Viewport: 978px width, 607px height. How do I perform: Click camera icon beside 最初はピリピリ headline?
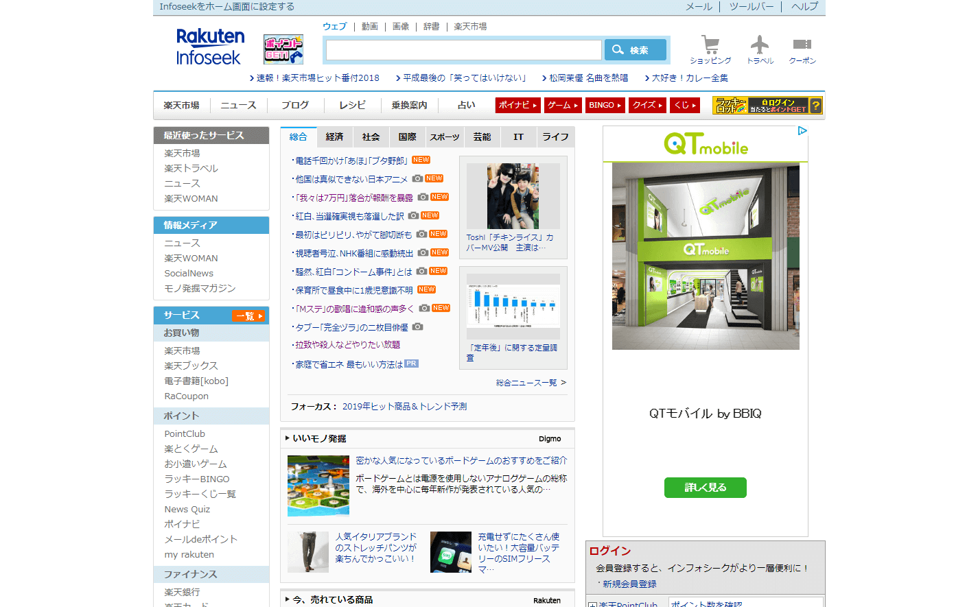[421, 234]
